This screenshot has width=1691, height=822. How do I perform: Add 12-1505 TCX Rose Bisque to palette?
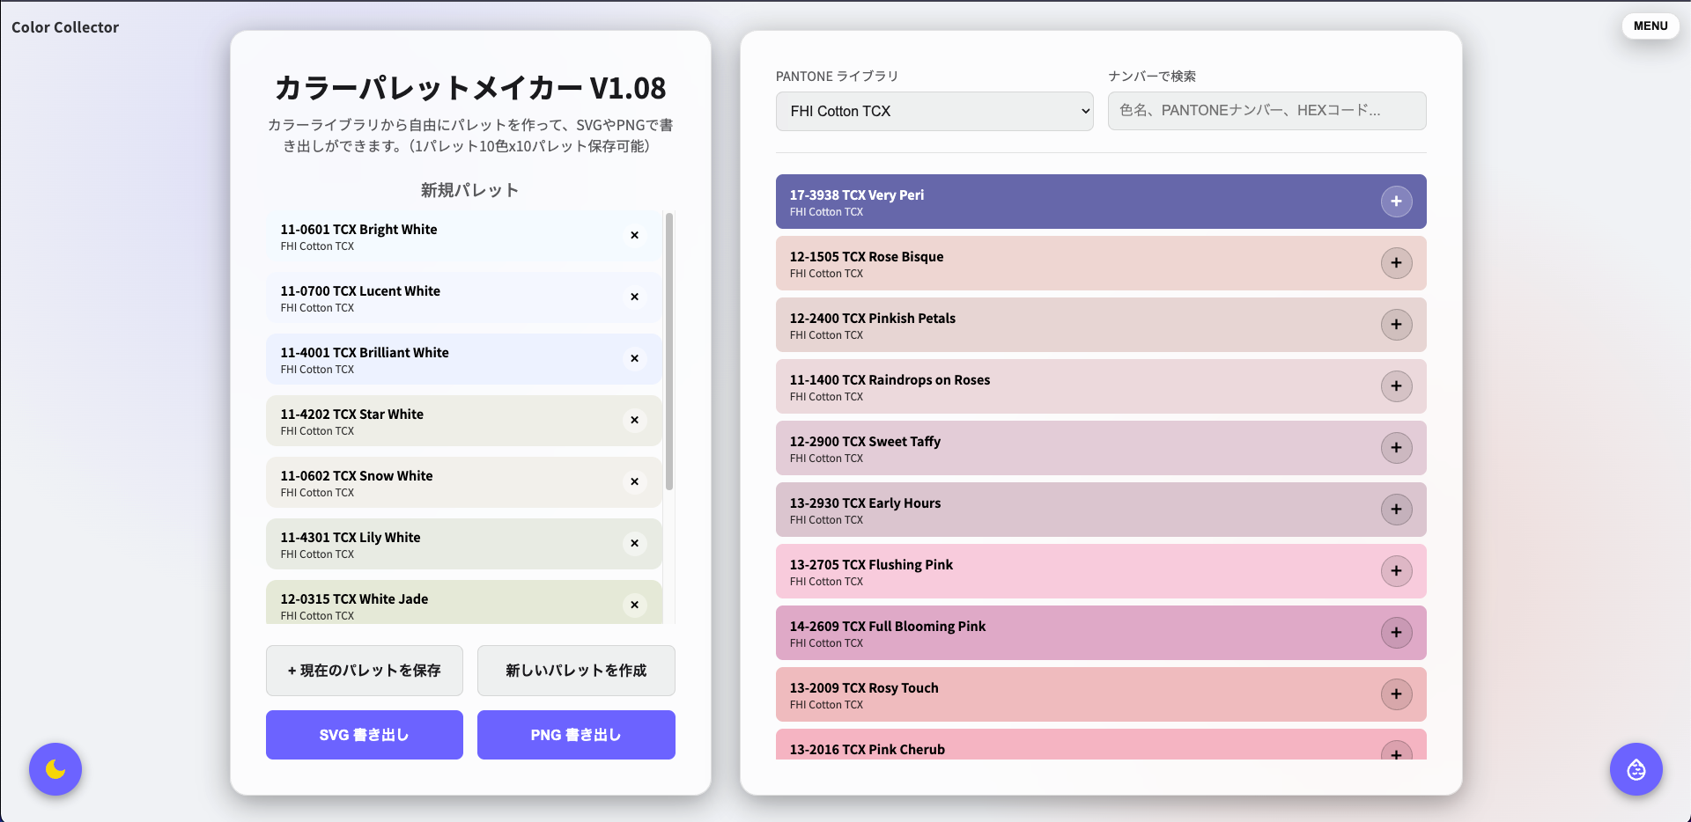[1396, 263]
